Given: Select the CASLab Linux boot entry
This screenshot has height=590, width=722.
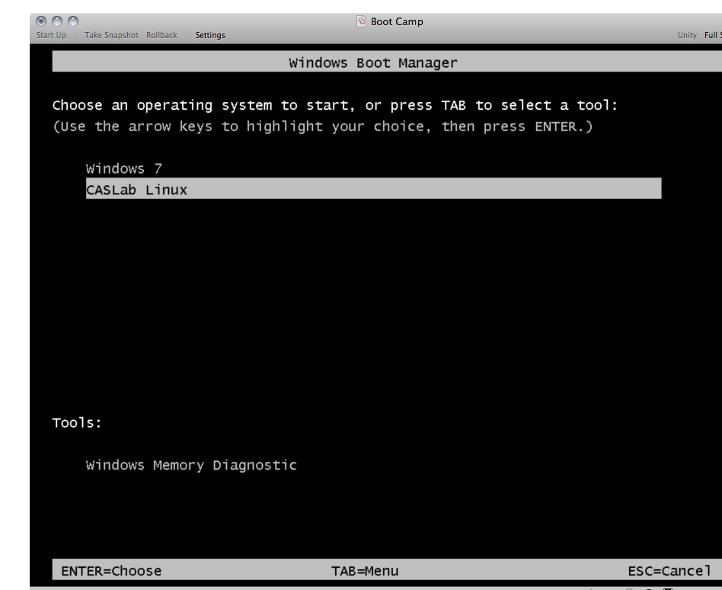Looking at the screenshot, I should click(373, 188).
